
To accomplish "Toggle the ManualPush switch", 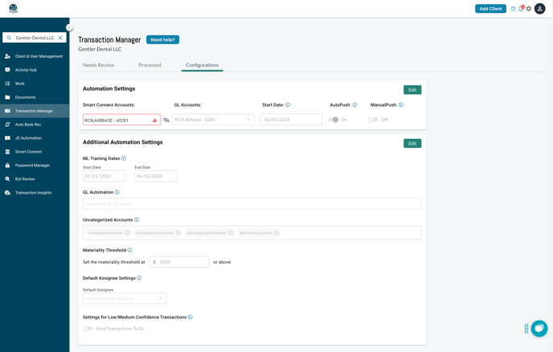I will [373, 120].
